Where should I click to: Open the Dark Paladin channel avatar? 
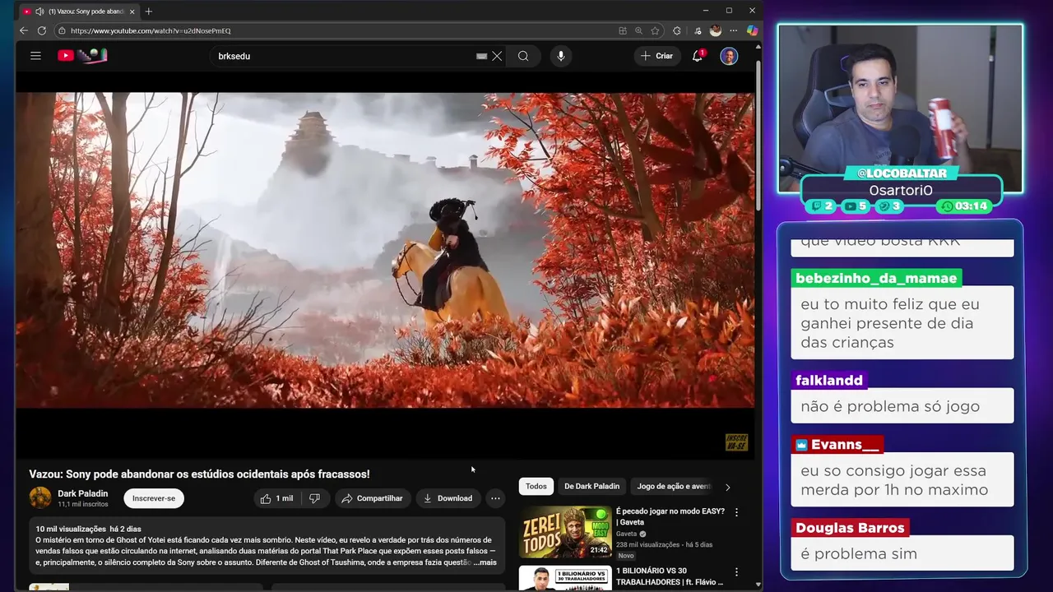pos(40,497)
